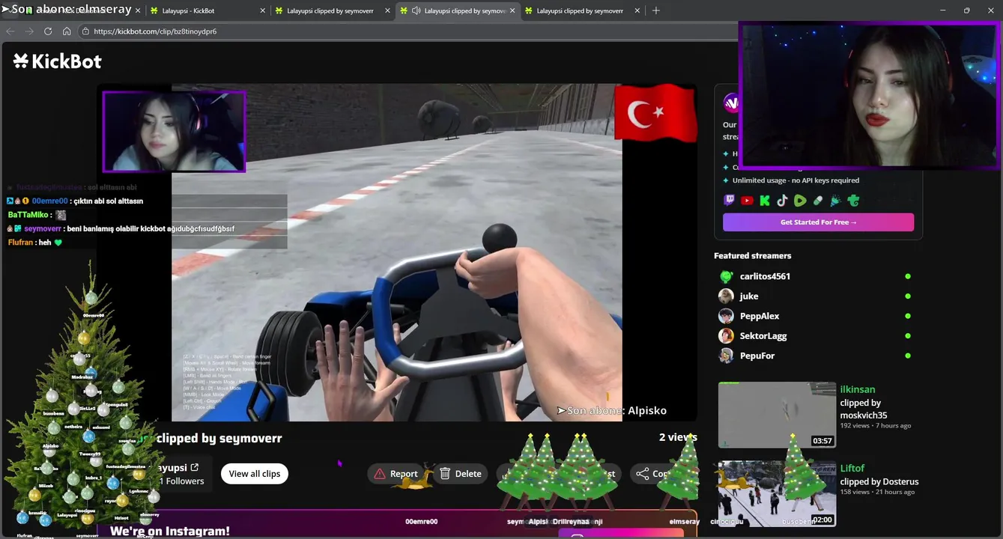
Task: Click the green Kick platform icon
Action: click(x=765, y=201)
